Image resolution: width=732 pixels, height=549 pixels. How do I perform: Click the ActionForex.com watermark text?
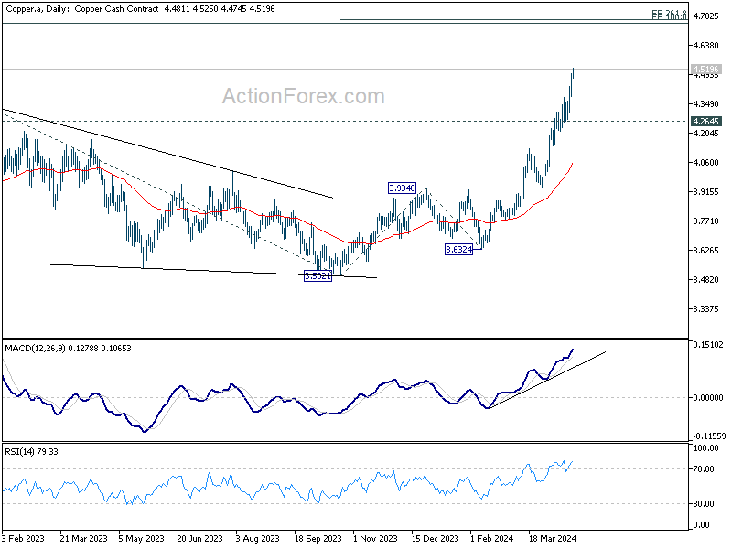point(304,96)
